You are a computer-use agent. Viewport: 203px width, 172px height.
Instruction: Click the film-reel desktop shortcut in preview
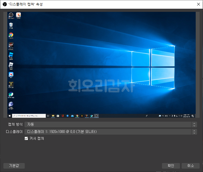(11, 105)
